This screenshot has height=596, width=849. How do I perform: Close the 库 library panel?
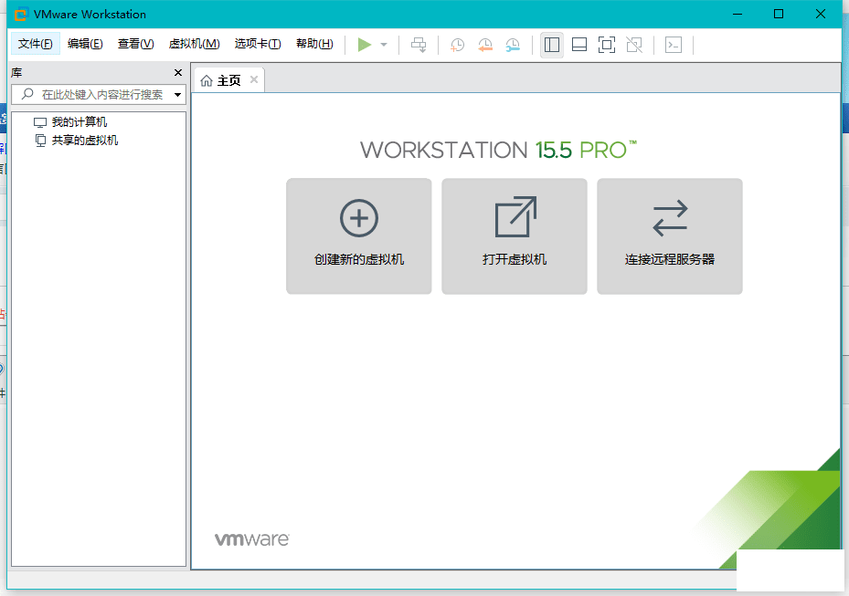[x=178, y=72]
